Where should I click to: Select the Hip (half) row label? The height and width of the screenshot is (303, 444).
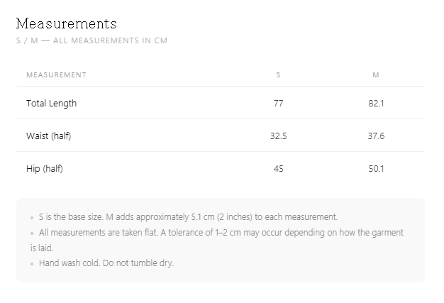click(x=45, y=168)
